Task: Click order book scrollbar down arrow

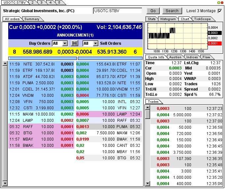Action: pos(5,183)
